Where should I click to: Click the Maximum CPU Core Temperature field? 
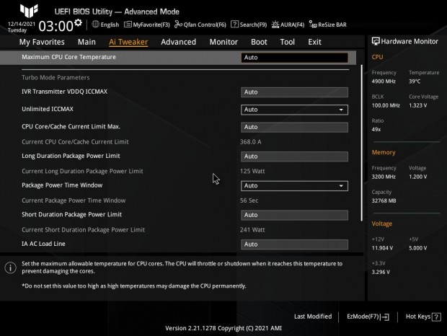coord(294,58)
